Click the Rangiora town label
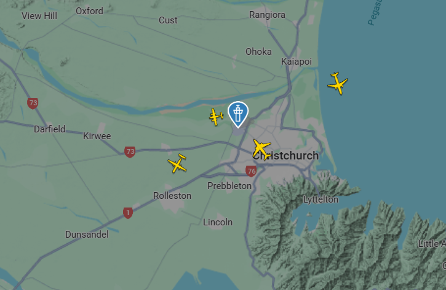The height and width of the screenshot is (290, 446). [267, 15]
